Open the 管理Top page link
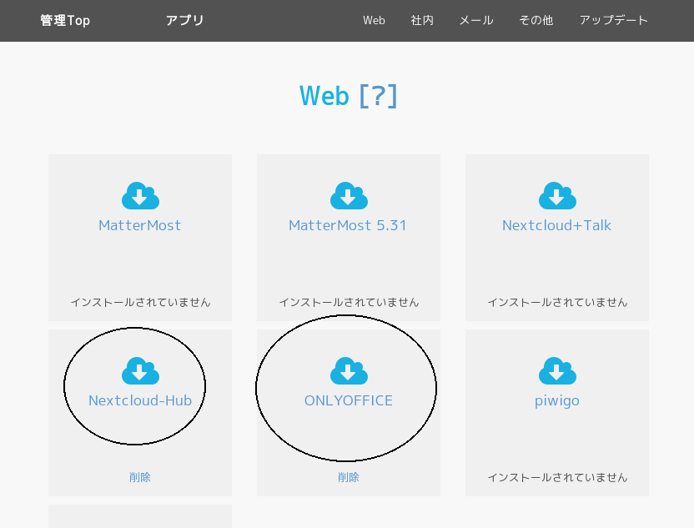Viewport: 694px width, 528px height. [65, 20]
